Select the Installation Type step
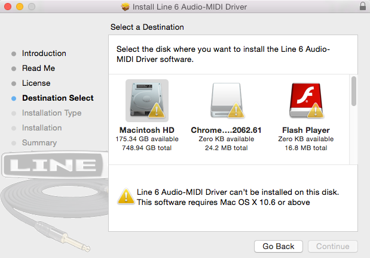The width and height of the screenshot is (370, 258). [x=51, y=113]
